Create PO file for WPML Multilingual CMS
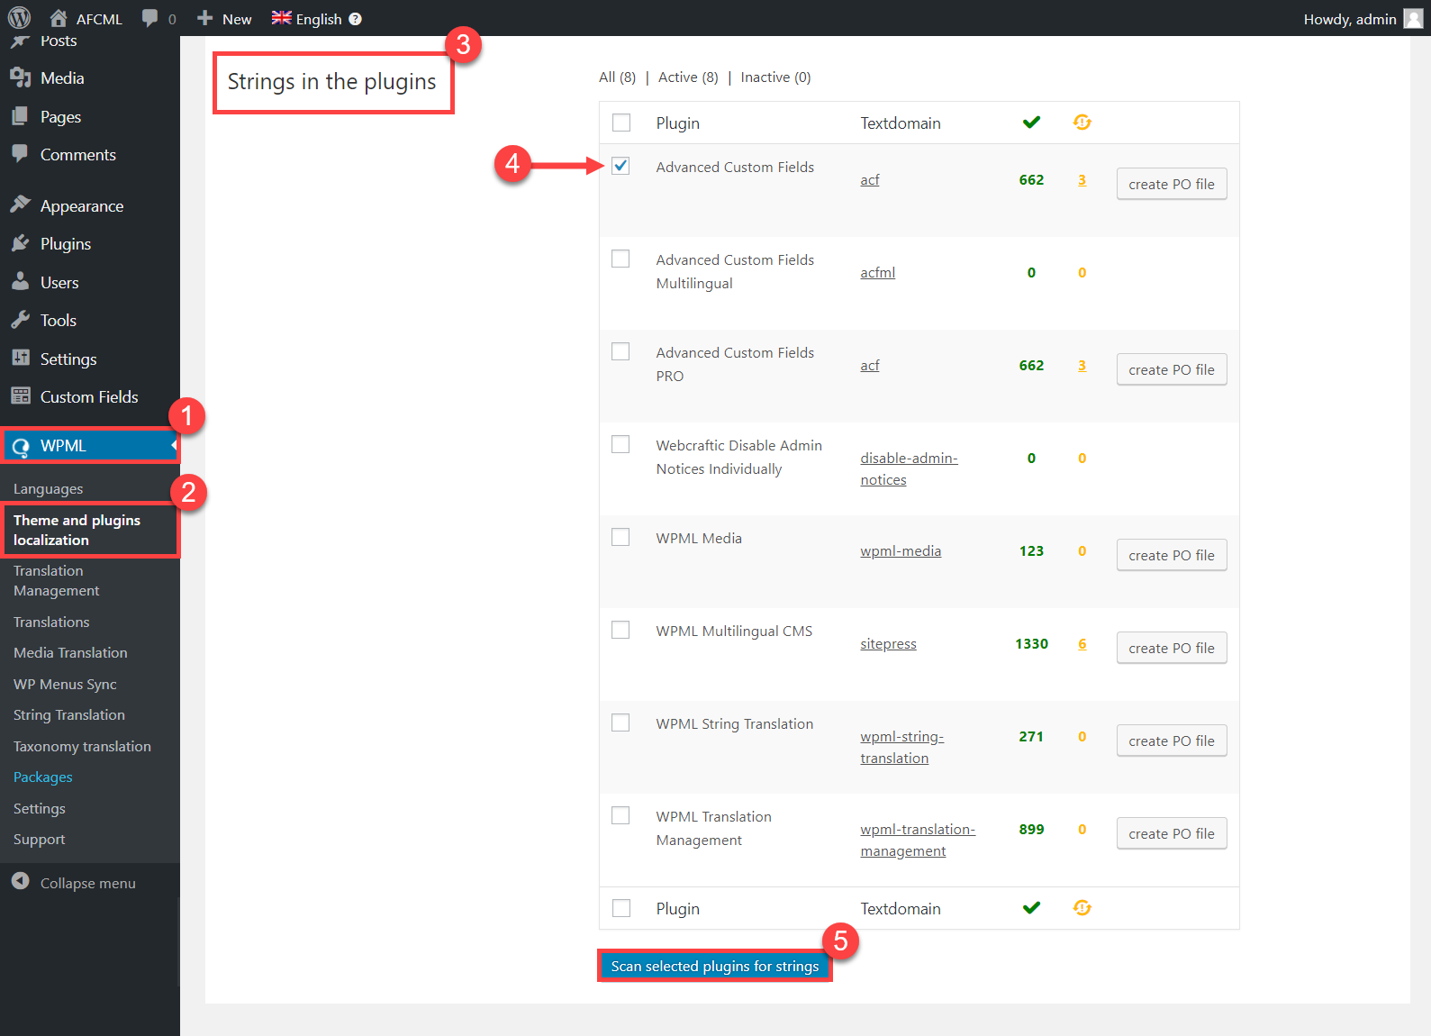The height and width of the screenshot is (1036, 1431). click(1172, 648)
